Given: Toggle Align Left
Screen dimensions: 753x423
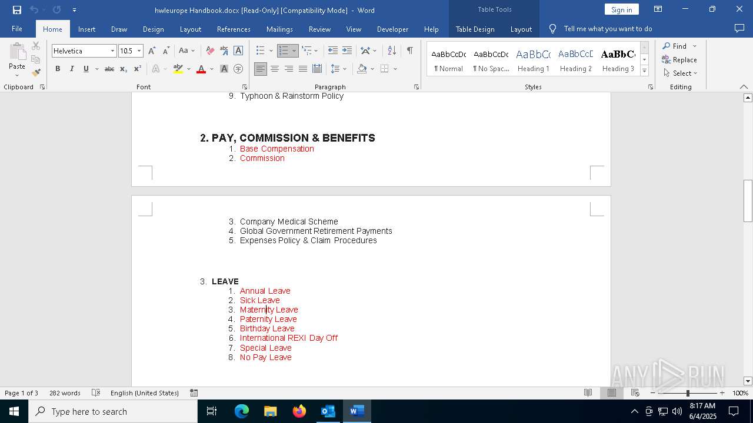Looking at the screenshot, I should point(260,69).
